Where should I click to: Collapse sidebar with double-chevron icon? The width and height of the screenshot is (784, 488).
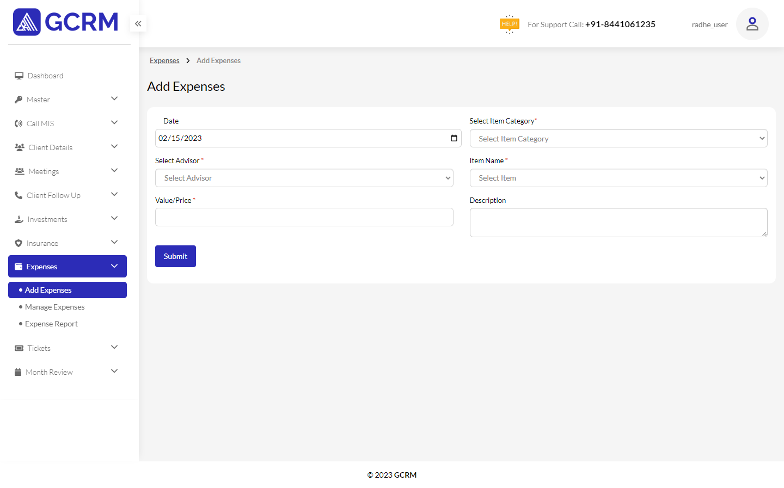138,23
